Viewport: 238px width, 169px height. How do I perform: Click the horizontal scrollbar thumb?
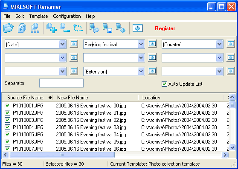(62, 155)
